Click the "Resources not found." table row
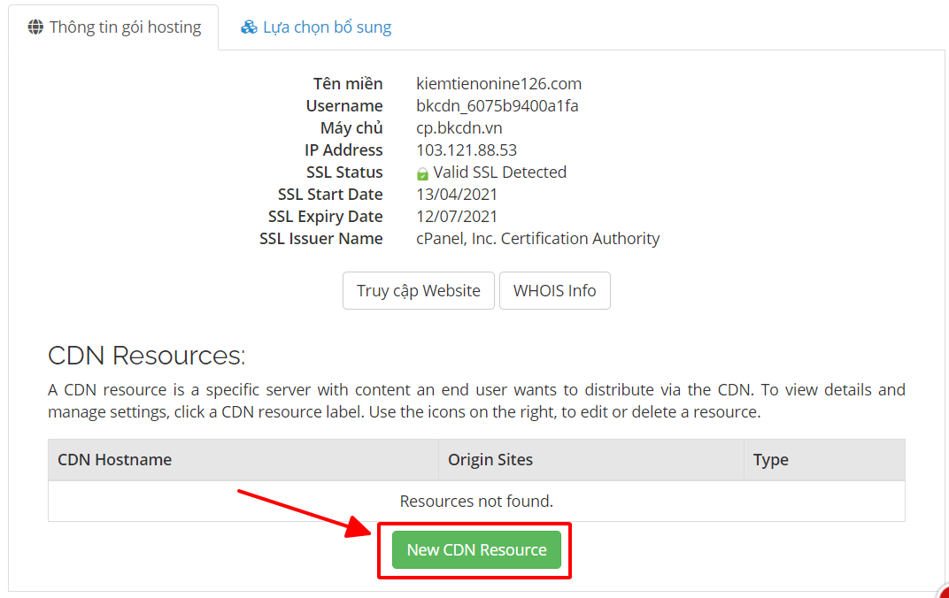Viewport: 949px width, 598px height. [x=476, y=502]
